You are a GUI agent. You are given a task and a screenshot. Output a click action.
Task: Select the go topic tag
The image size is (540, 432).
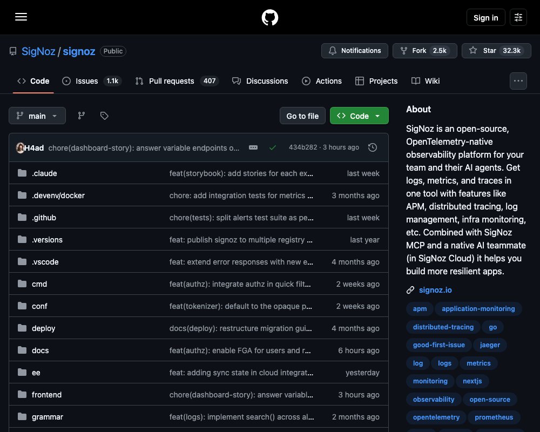coord(492,327)
